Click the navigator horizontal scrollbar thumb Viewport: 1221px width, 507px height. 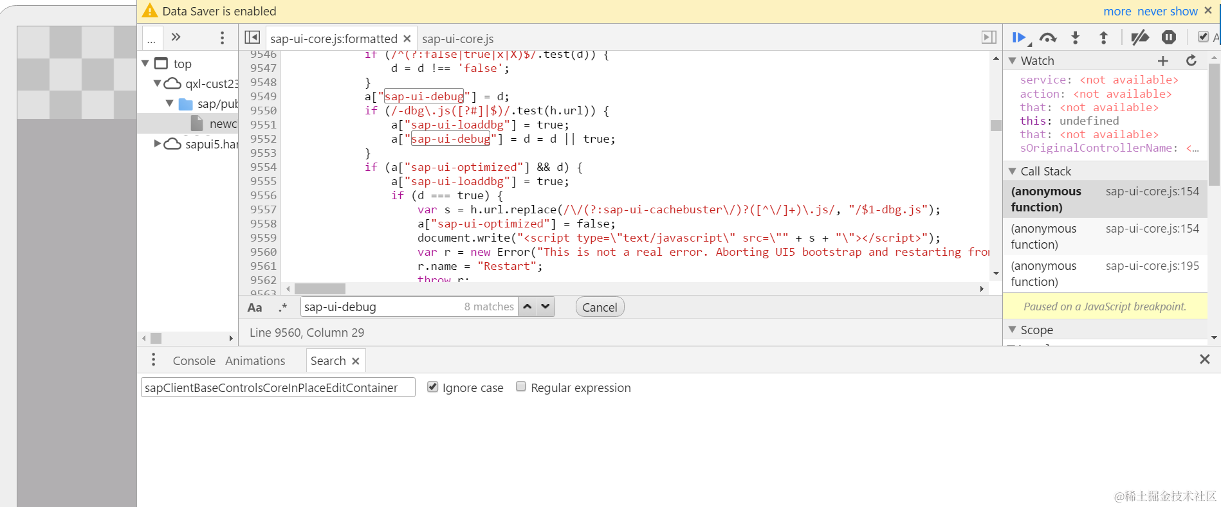[156, 338]
